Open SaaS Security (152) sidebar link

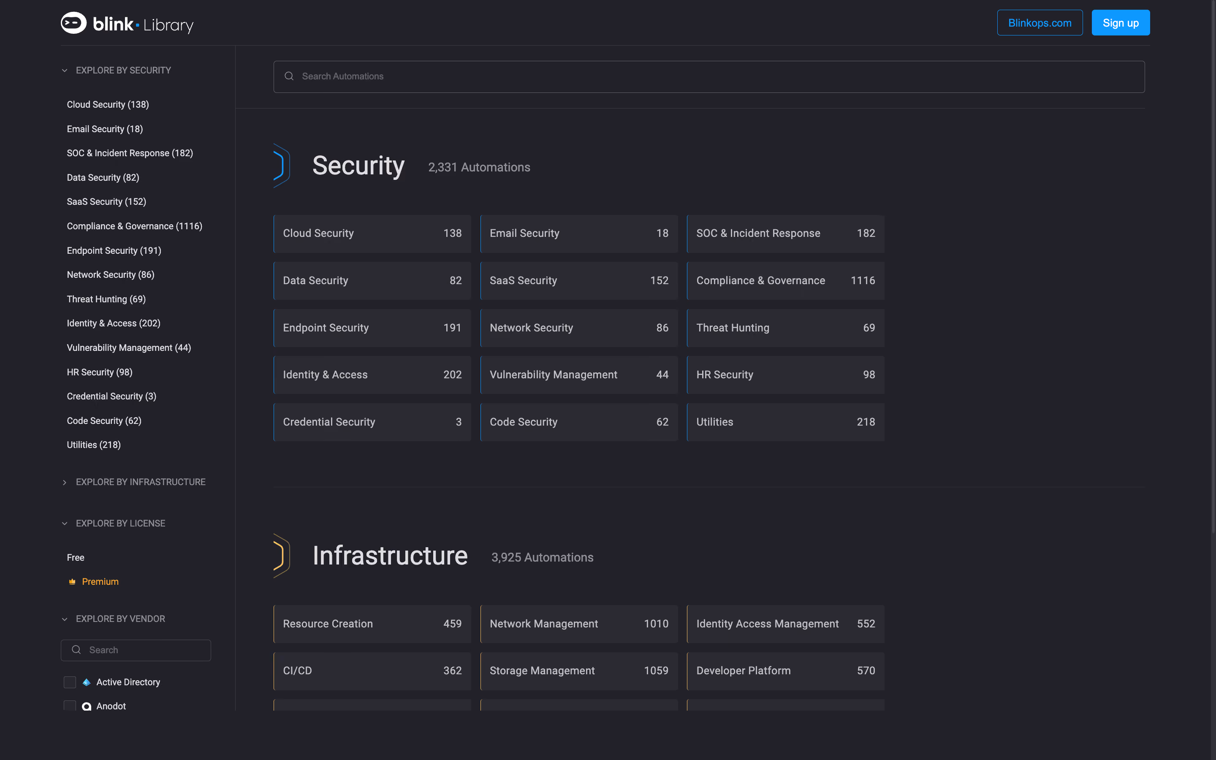point(106,201)
